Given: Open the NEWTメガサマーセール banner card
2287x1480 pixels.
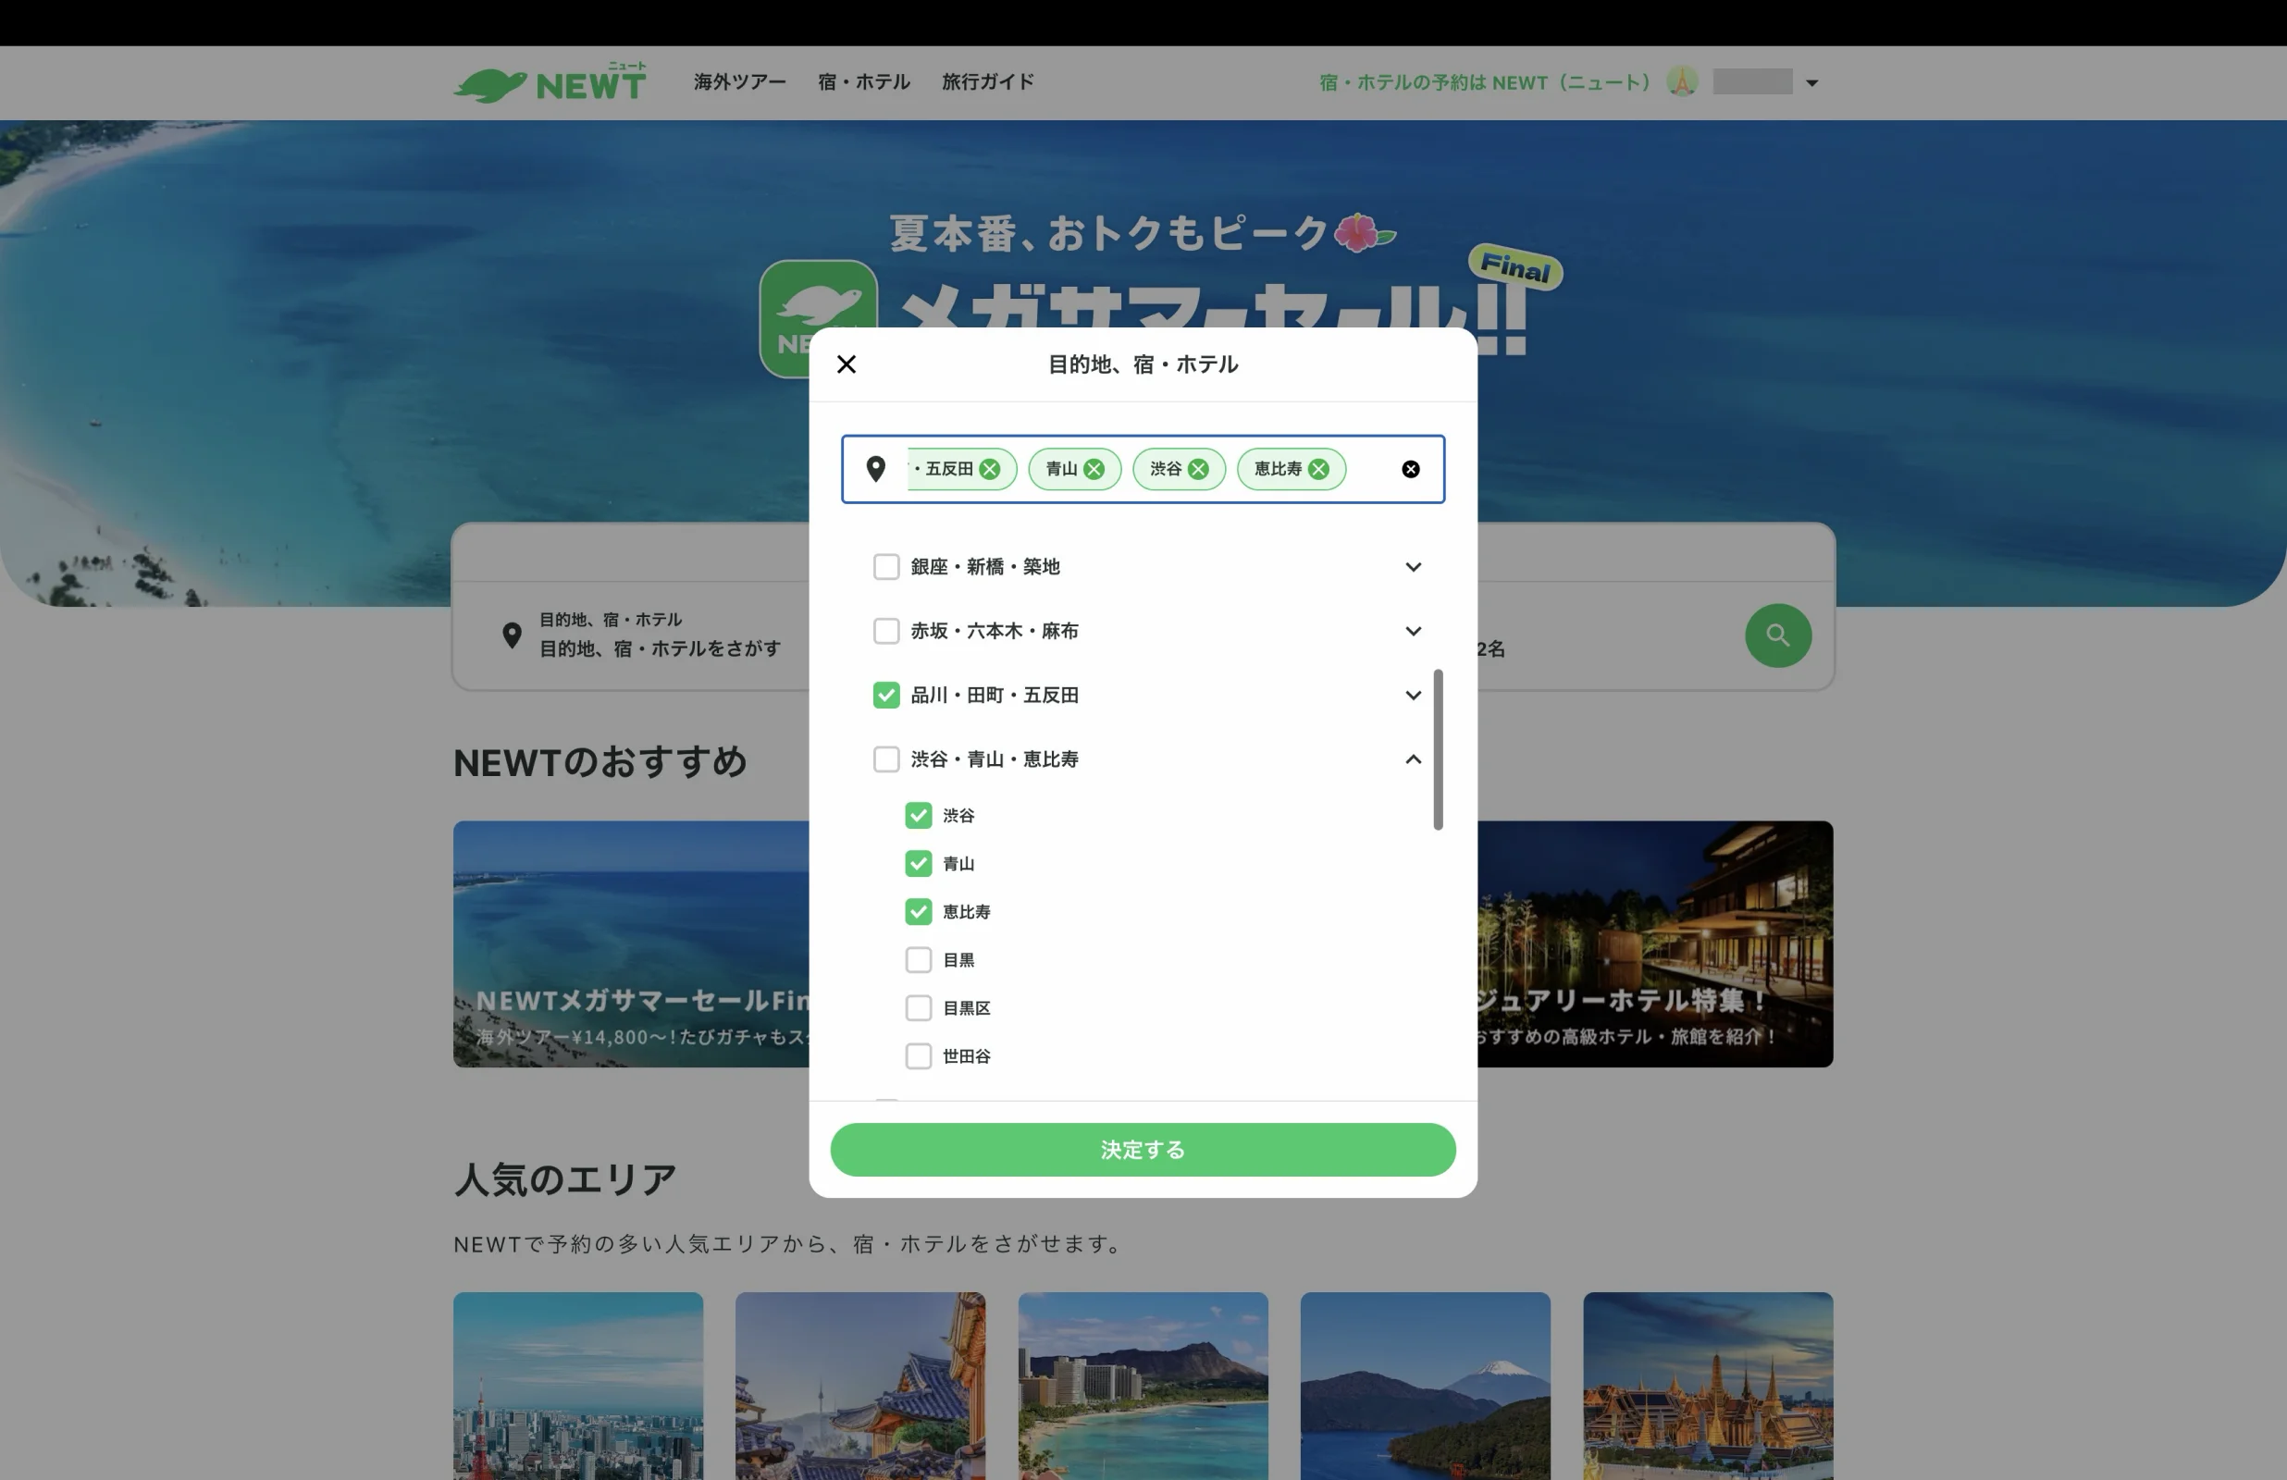Looking at the screenshot, I should pyautogui.click(x=631, y=943).
